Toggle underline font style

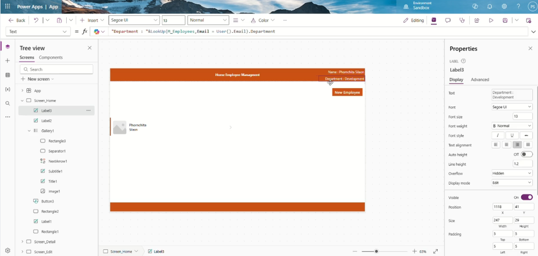[512, 135]
